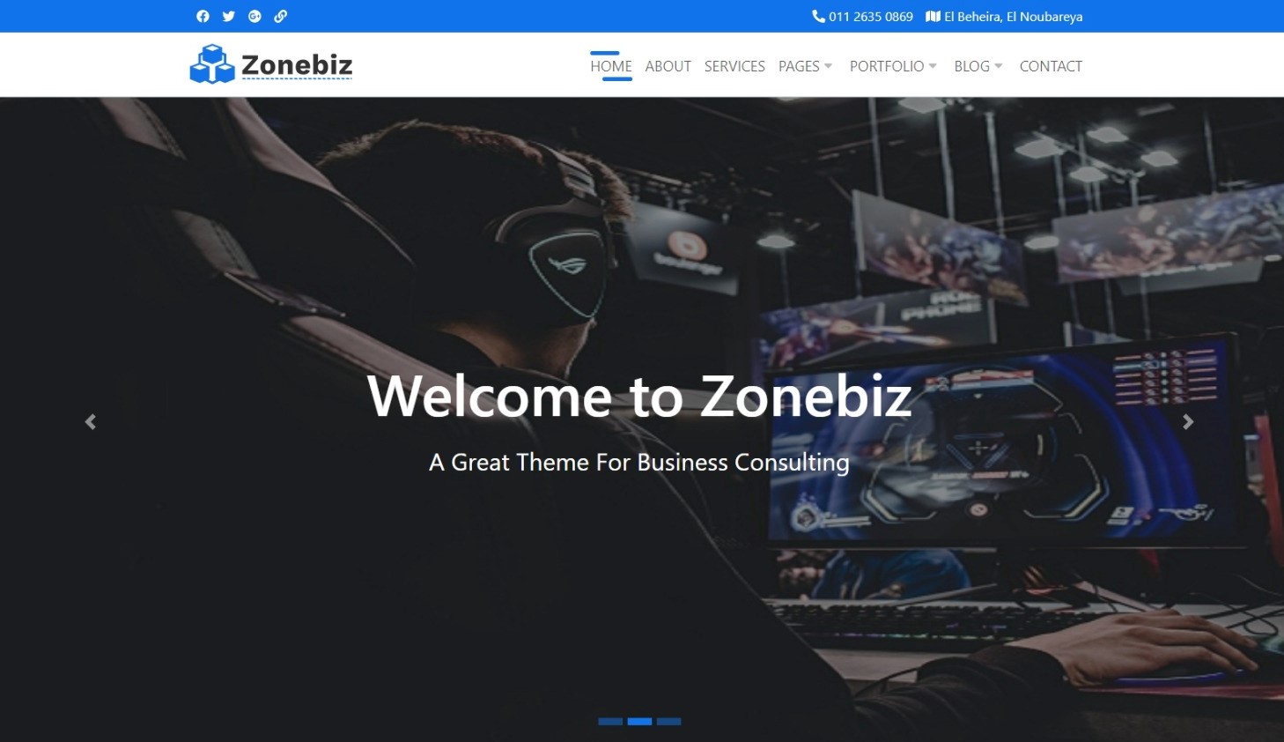Go to previous slide arrow

point(90,422)
